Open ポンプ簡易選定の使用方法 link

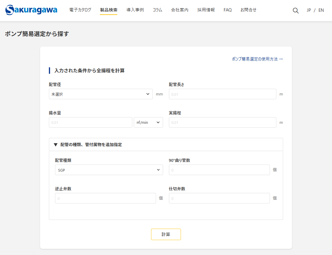click(x=257, y=59)
